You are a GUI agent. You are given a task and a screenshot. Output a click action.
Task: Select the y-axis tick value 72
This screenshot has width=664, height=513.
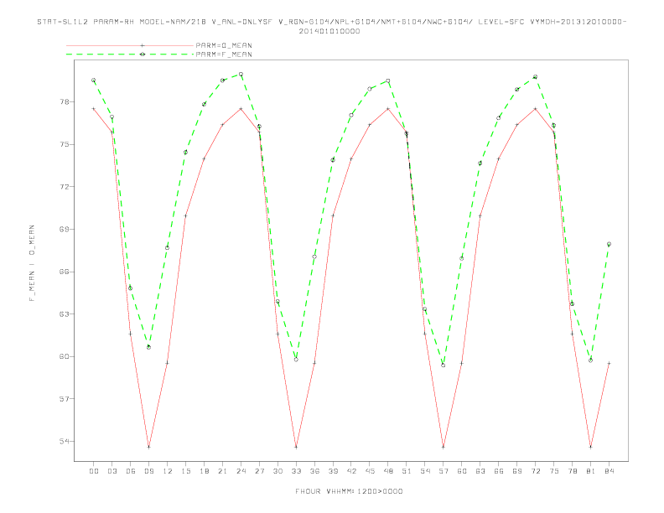(x=64, y=187)
